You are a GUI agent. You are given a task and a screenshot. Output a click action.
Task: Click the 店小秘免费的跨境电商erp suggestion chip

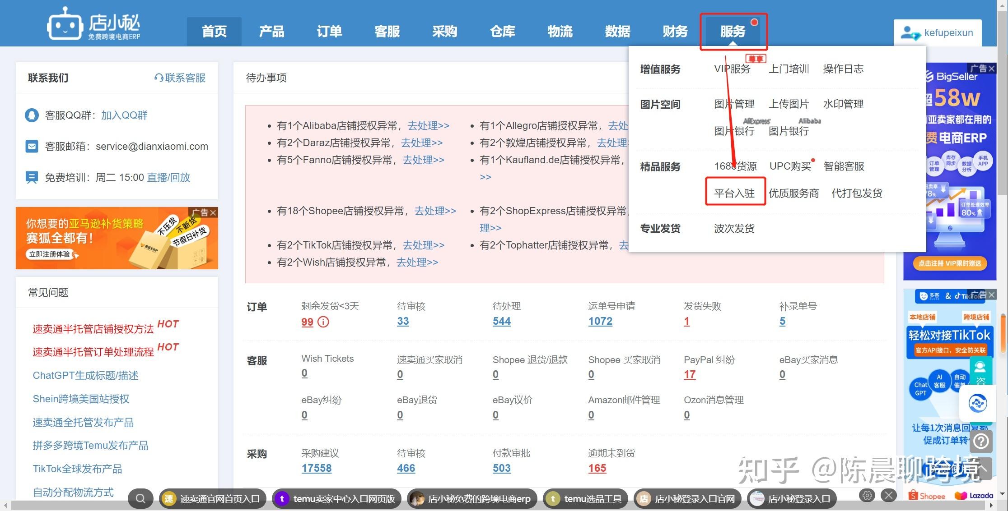click(x=472, y=499)
